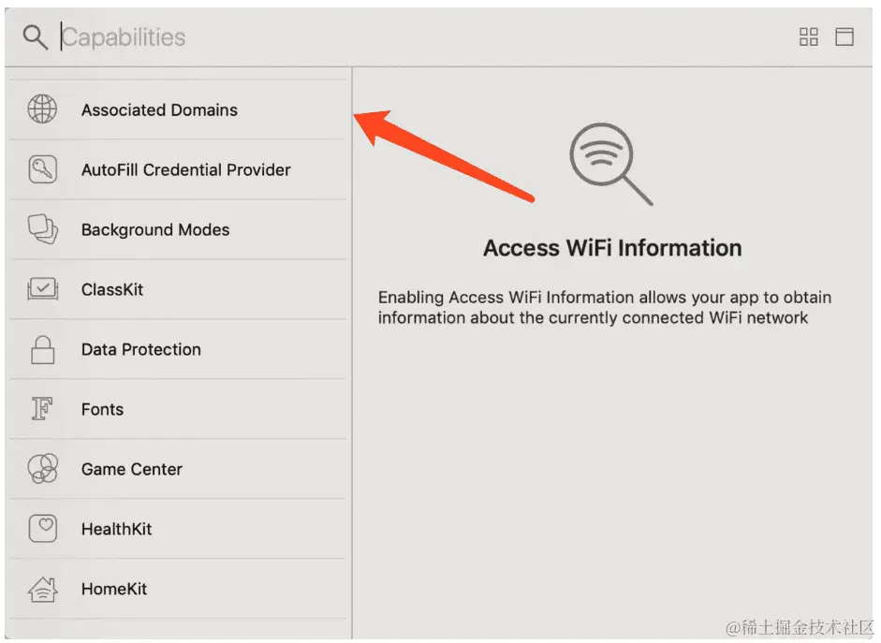This screenshot has height=643, width=881.
Task: Click the Associated Domains globe icon
Action: 42,110
